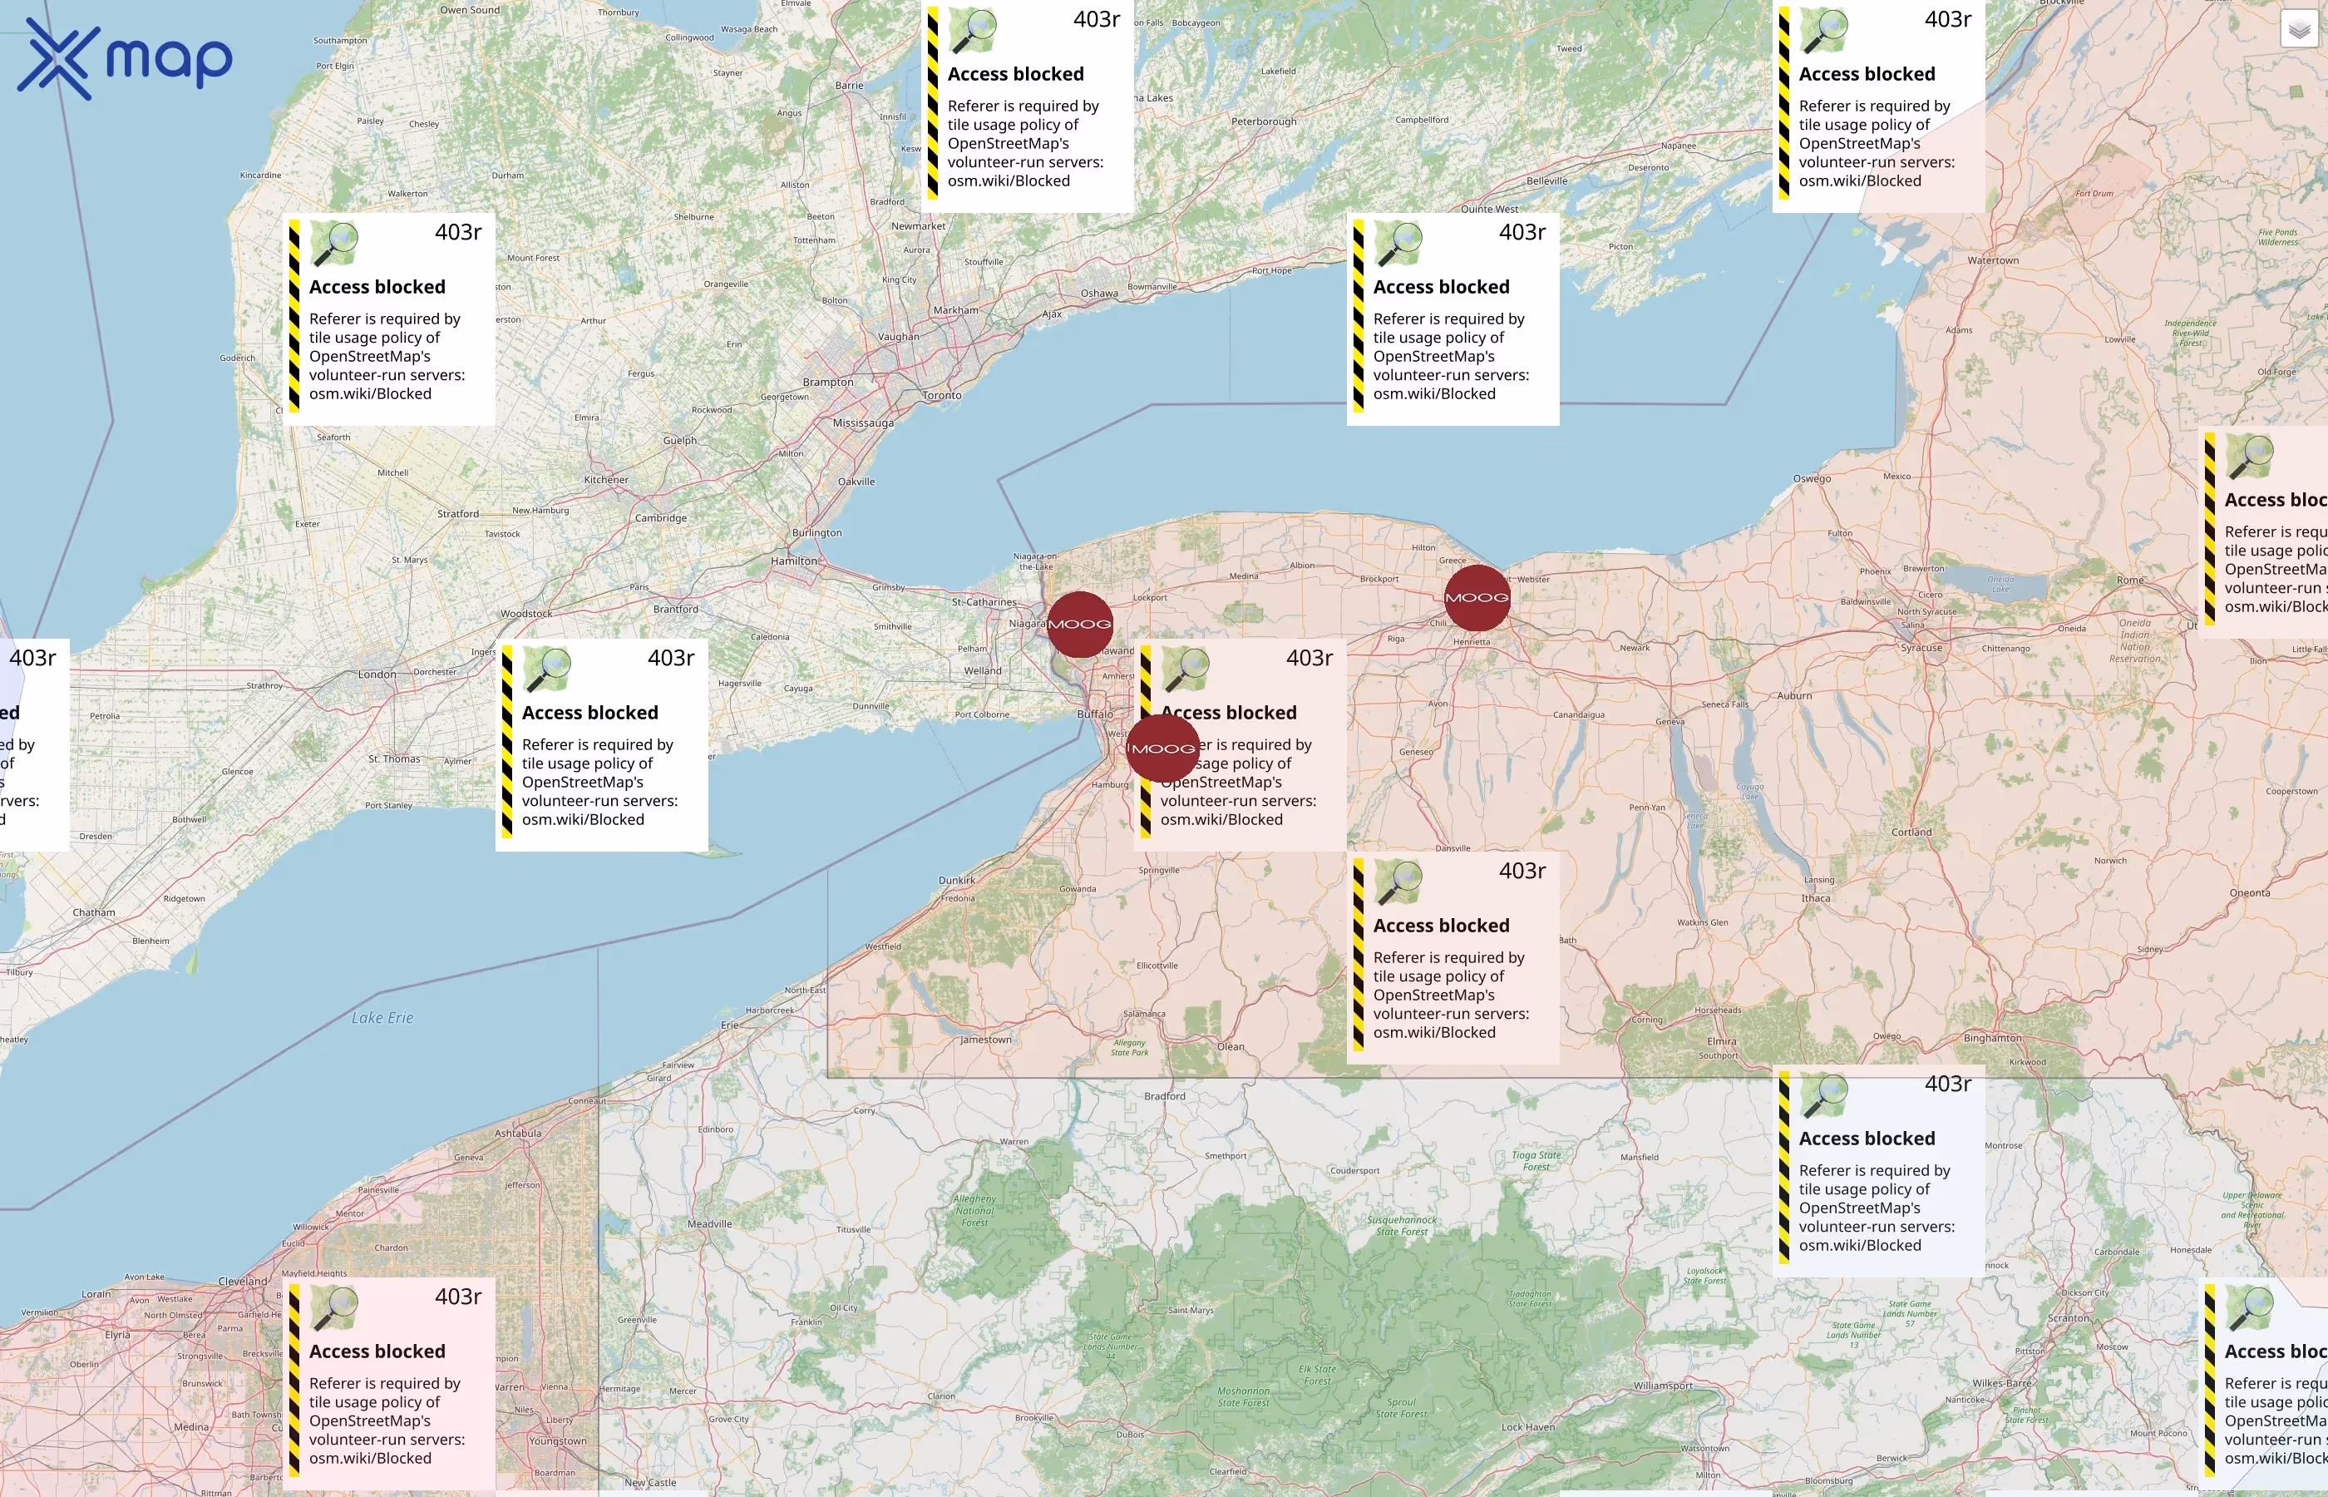Image resolution: width=2328 pixels, height=1497 pixels.
Task: Click the Auburn label
Action: coord(1794,696)
